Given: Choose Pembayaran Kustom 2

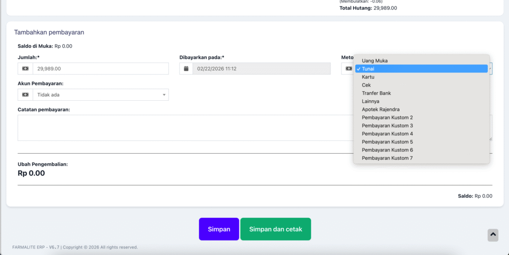Looking at the screenshot, I should 387,118.
